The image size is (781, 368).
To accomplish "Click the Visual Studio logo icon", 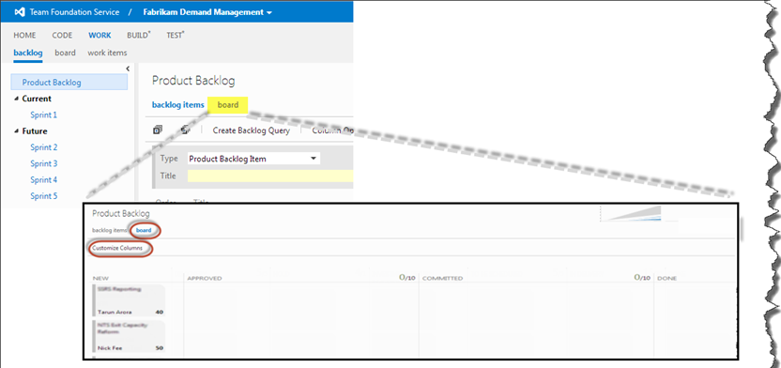I will 20,12.
